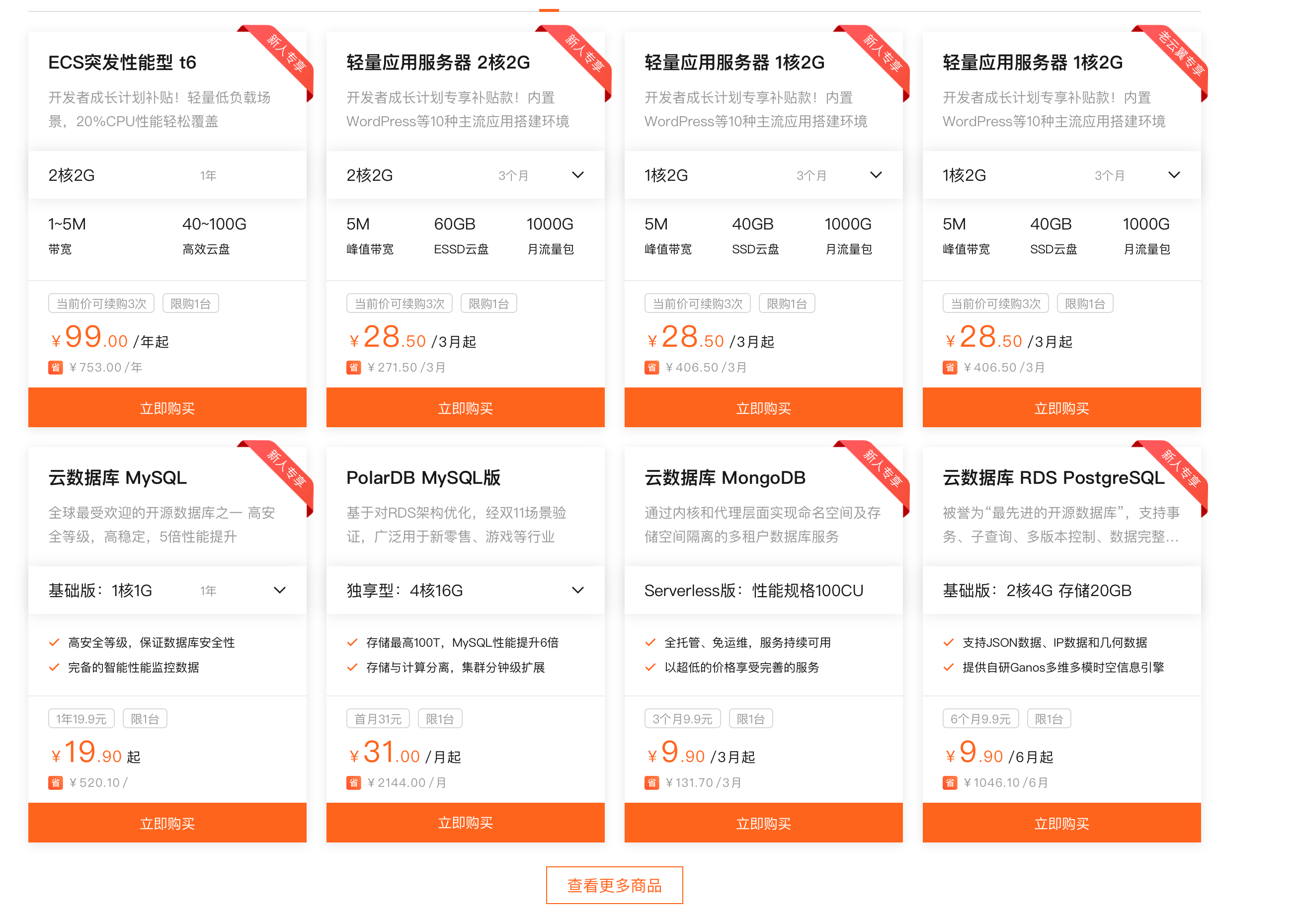Click checkmark beside 高安全等级 feature
The image size is (1293, 914).
54,643
